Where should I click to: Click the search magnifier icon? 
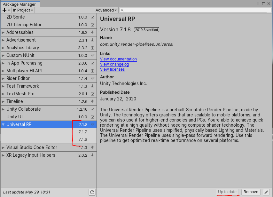121,10
